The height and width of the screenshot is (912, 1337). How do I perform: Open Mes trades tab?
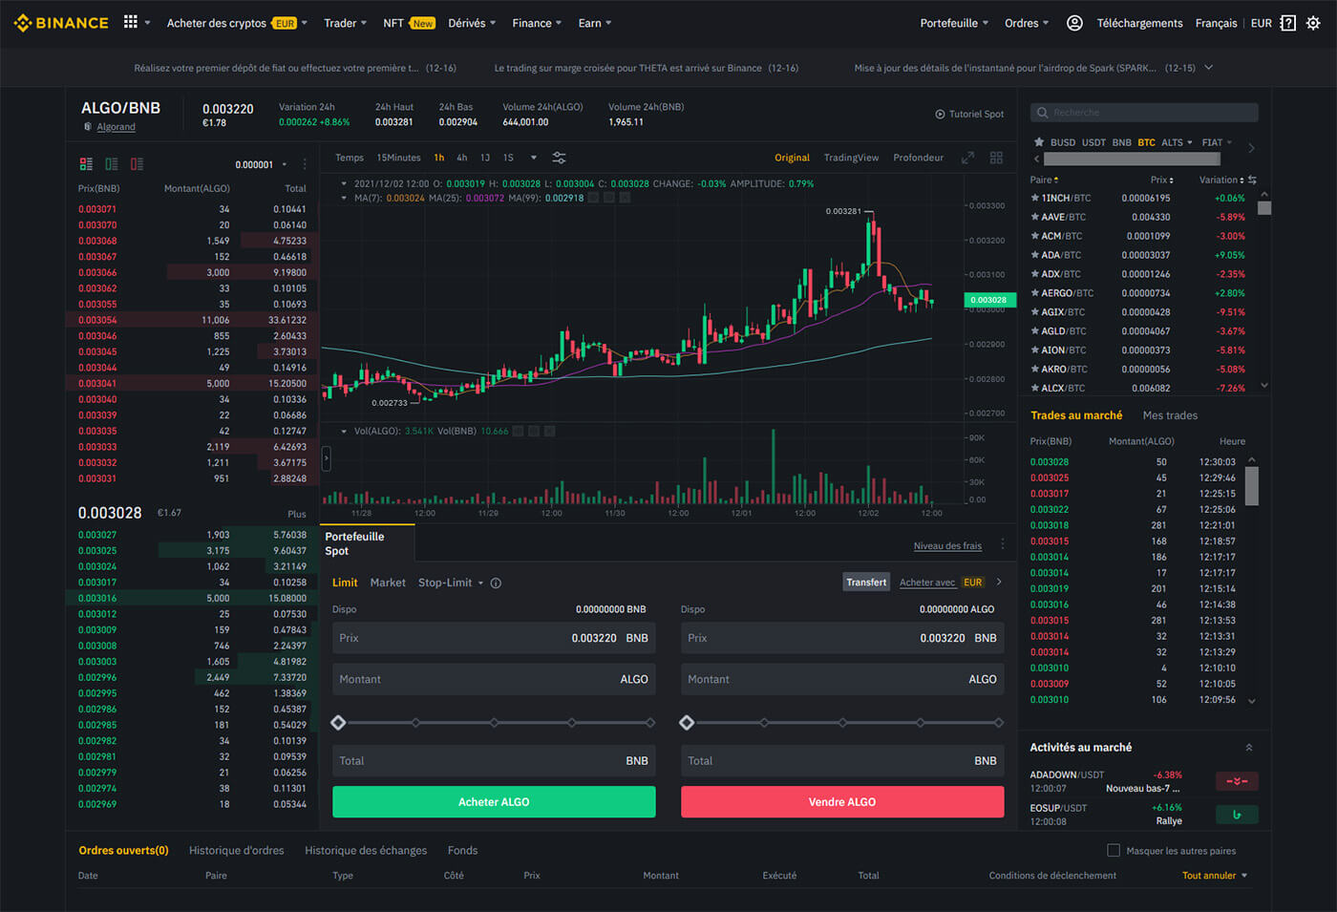pos(1170,415)
